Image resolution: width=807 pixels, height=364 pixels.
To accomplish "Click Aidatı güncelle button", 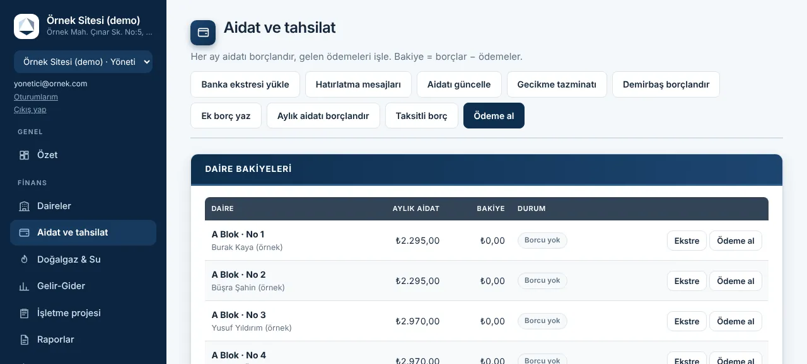I will 459,84.
